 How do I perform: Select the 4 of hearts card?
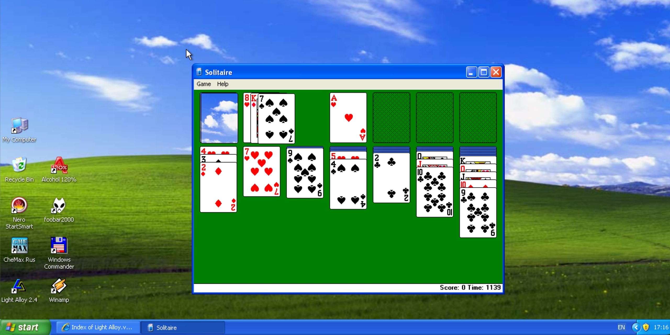click(218, 150)
